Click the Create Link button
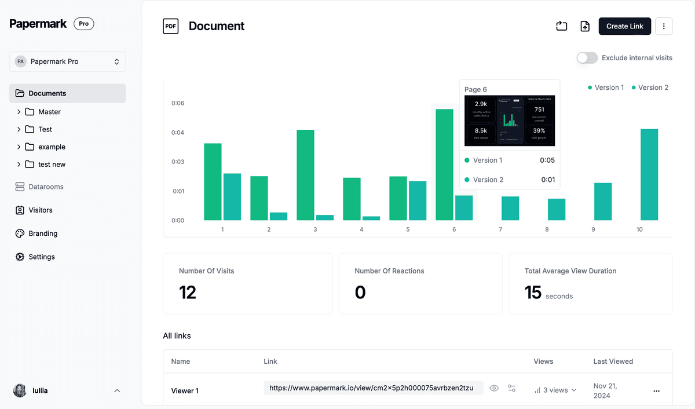Image resolution: width=695 pixels, height=409 pixels. click(x=624, y=26)
